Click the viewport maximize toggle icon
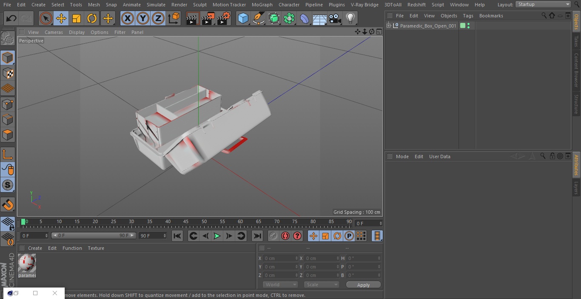The height and width of the screenshot is (299, 581). click(x=379, y=32)
